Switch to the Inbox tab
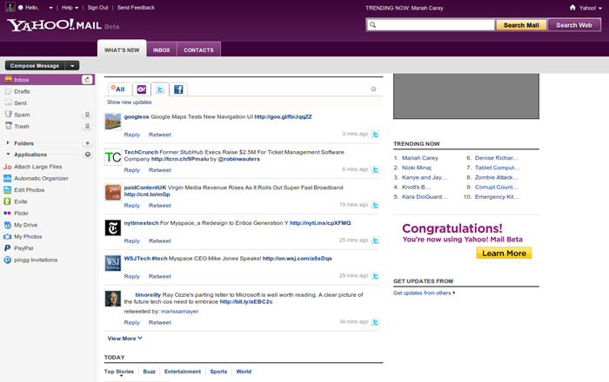 point(162,50)
